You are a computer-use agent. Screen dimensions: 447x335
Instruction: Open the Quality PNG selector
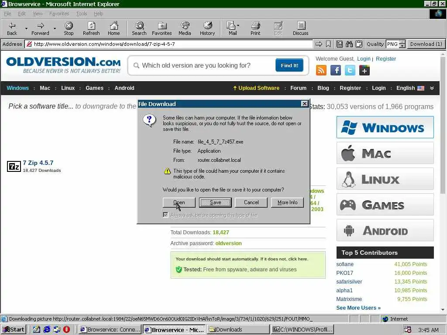(395, 44)
